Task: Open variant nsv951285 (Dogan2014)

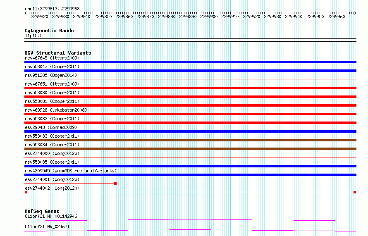Action: point(51,75)
